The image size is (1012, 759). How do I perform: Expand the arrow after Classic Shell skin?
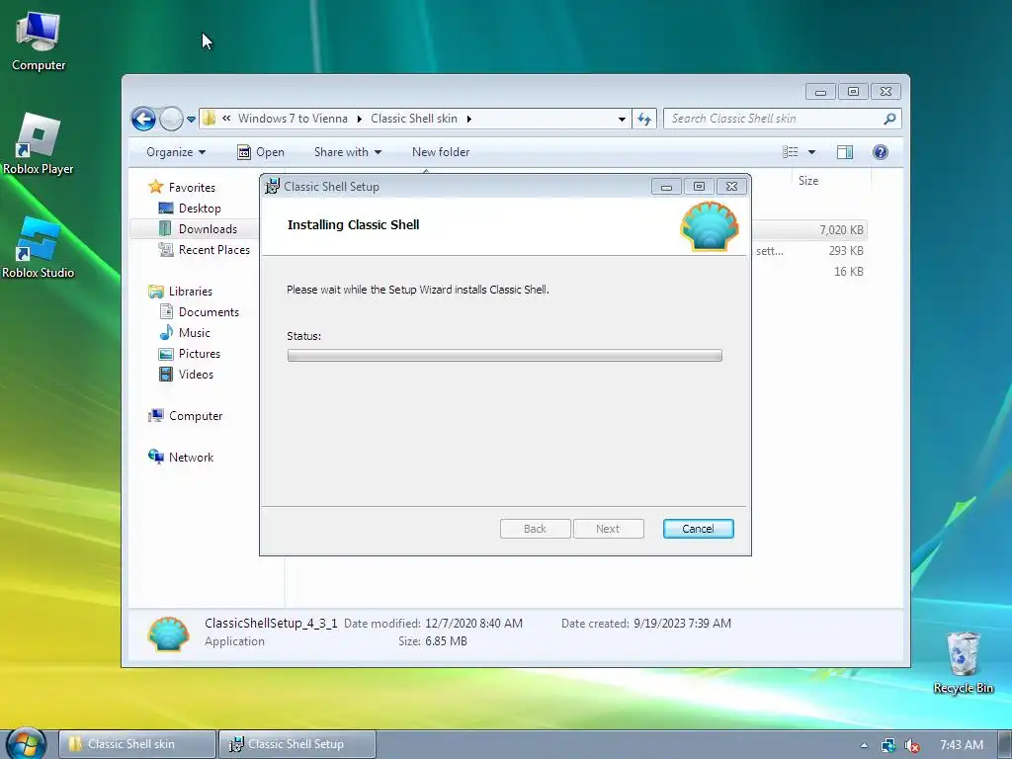tap(469, 119)
